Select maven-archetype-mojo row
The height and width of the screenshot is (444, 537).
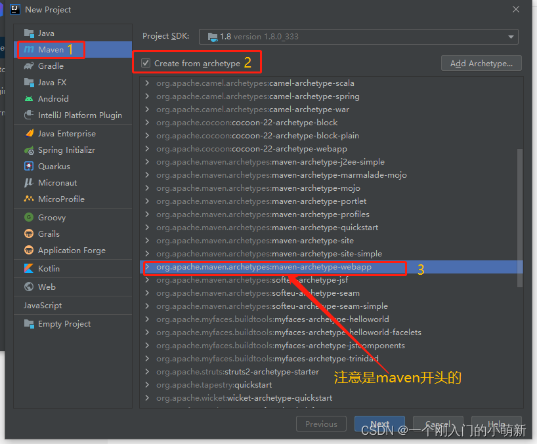click(331, 188)
